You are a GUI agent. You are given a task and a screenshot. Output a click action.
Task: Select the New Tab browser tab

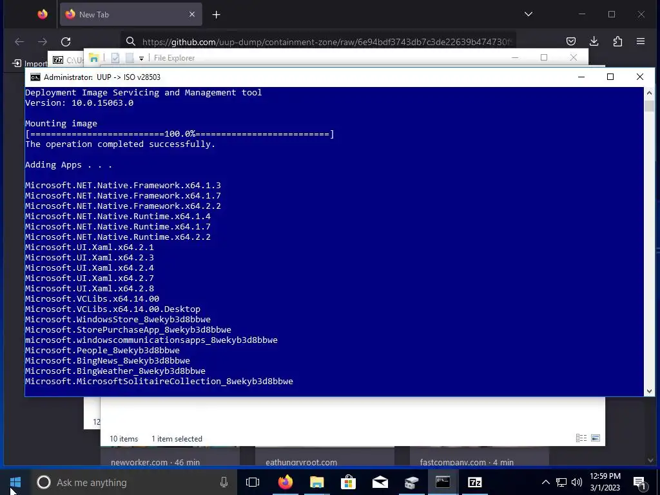click(131, 14)
